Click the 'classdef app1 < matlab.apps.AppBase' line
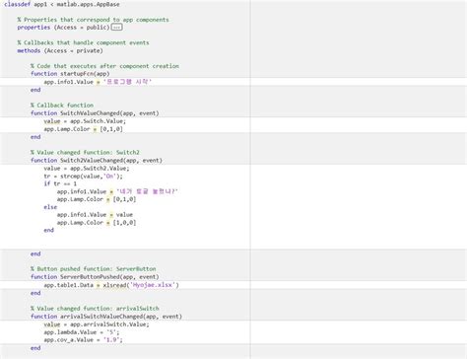 [x=62, y=4]
